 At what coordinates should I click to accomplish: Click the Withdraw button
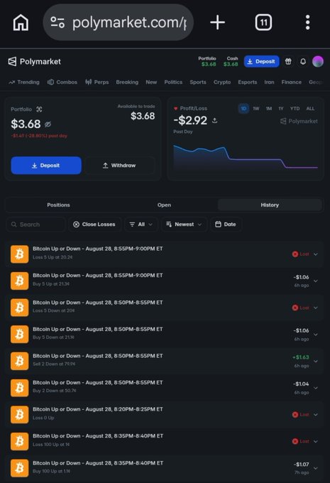pyautogui.click(x=119, y=165)
